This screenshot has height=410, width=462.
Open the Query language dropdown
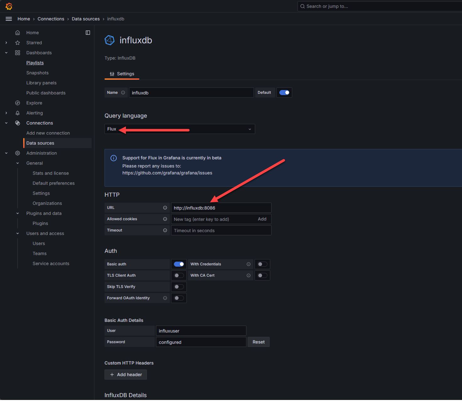(x=180, y=129)
